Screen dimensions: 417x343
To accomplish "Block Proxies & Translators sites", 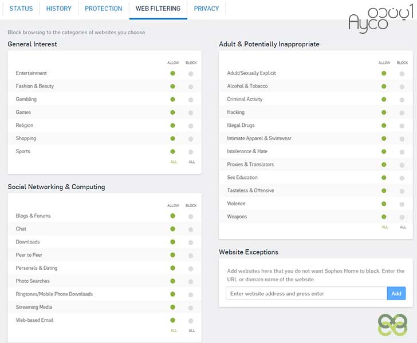I will pos(402,165).
